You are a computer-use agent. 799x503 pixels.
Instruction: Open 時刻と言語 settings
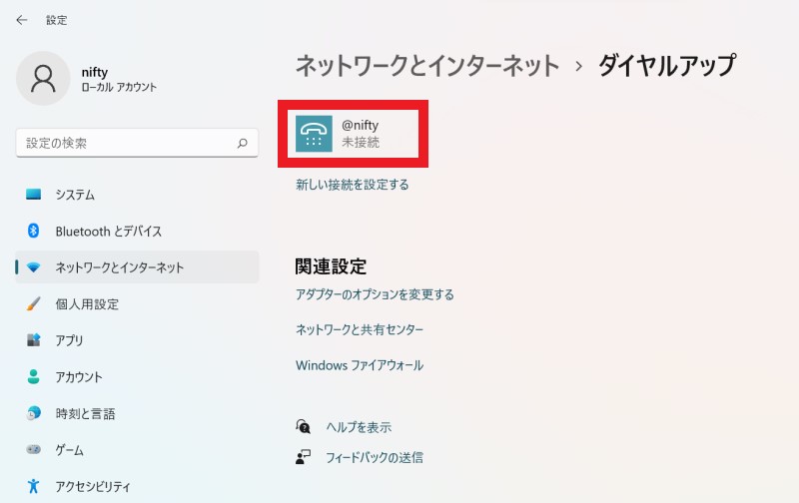pyautogui.click(x=137, y=413)
